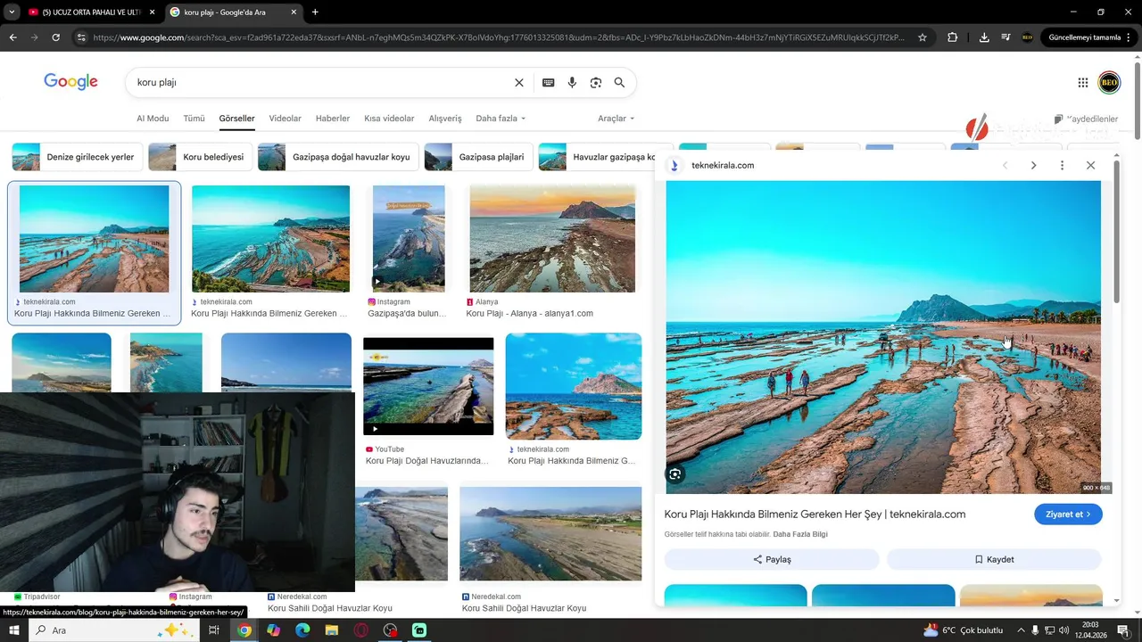View site information icon in address bar
1142x642 pixels.
pos(81,37)
